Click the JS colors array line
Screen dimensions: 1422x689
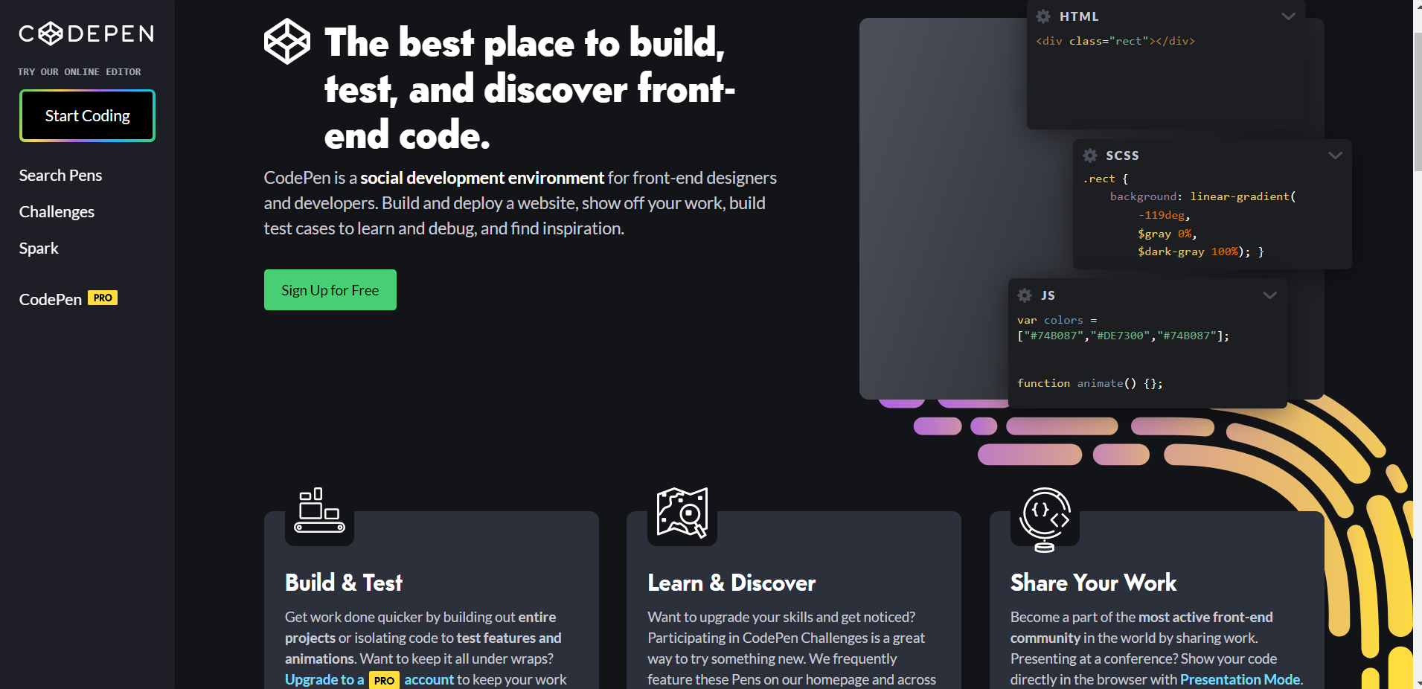1124,336
